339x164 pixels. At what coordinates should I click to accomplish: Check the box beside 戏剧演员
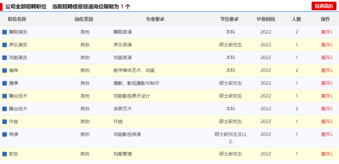4,58
